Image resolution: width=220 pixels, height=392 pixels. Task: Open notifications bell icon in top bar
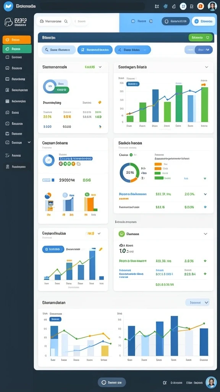point(174,6)
